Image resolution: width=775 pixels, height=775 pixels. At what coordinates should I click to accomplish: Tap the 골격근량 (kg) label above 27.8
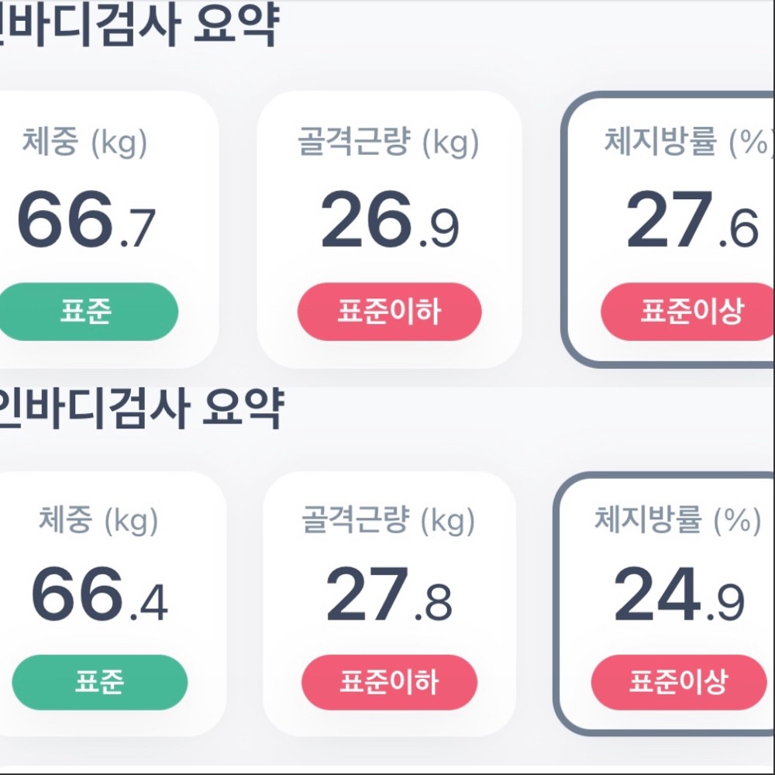coord(388,520)
